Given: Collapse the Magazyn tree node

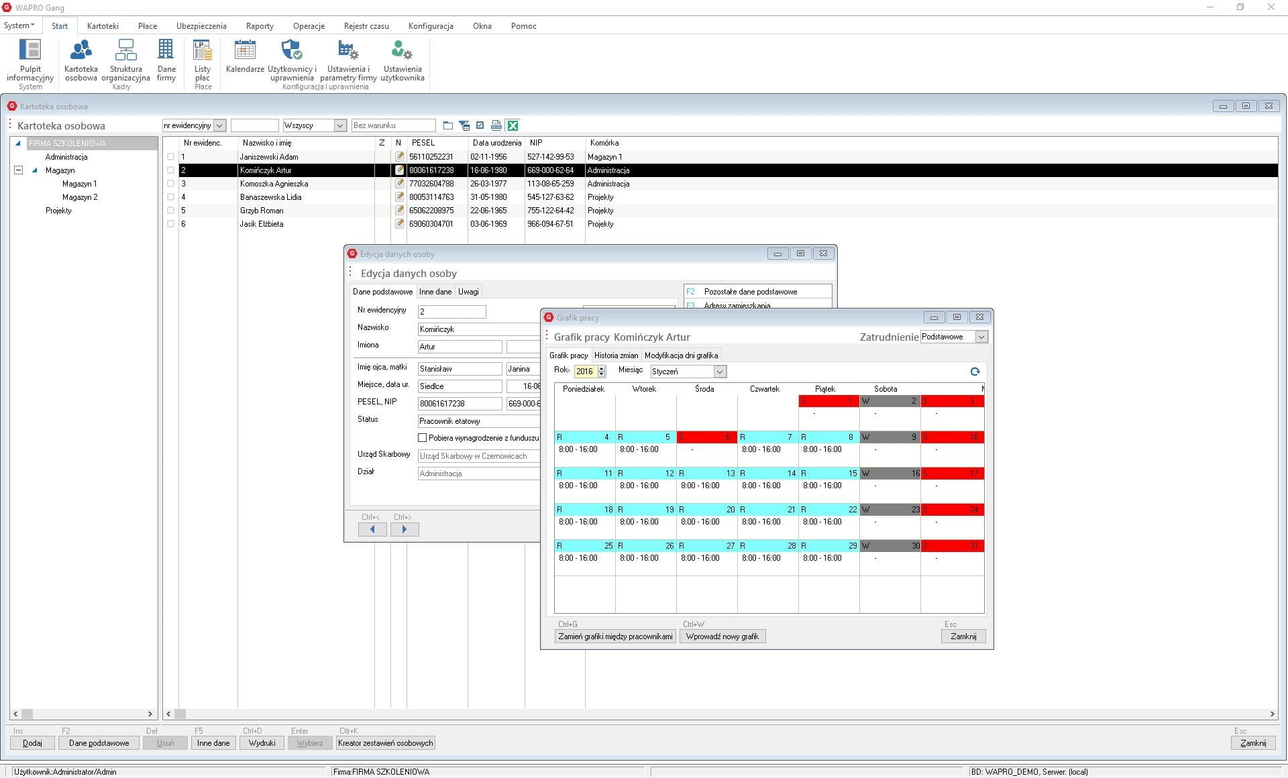Looking at the screenshot, I should [19, 170].
